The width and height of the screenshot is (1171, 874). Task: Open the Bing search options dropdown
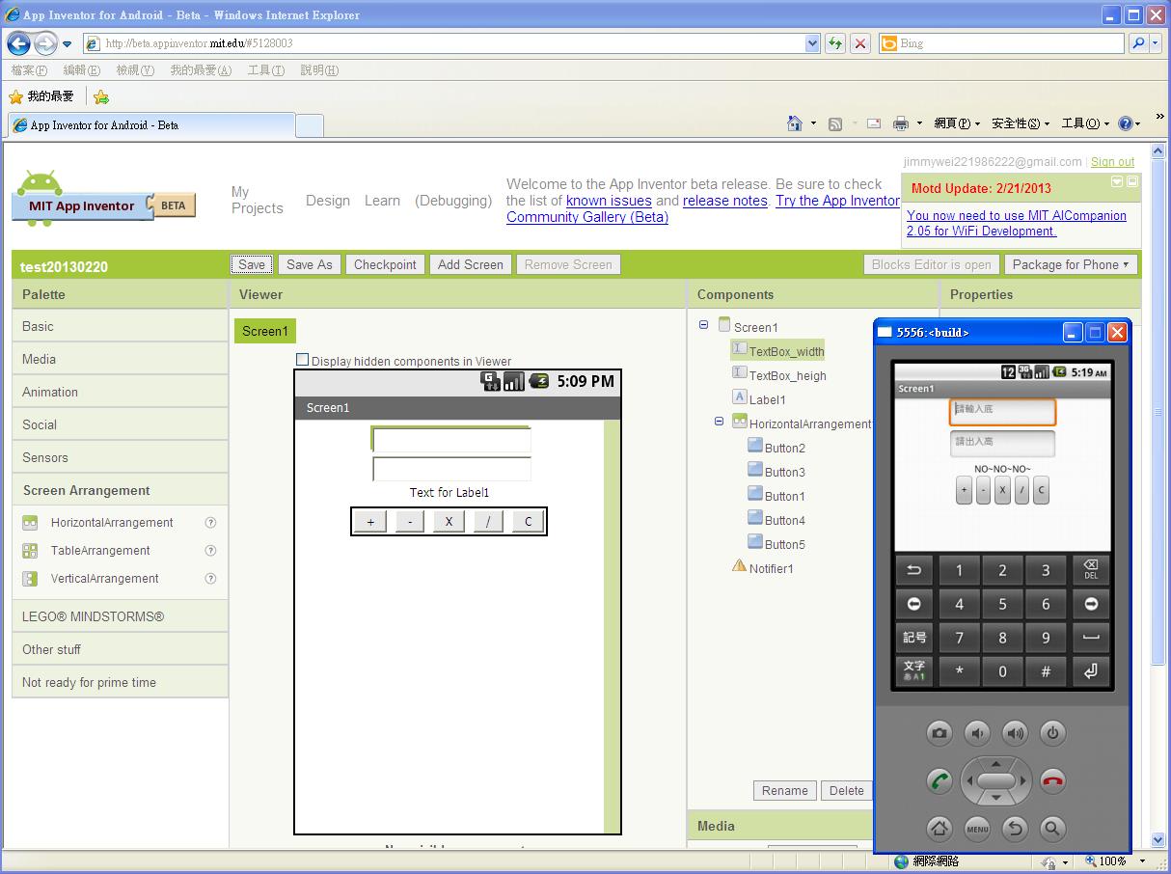1157,43
